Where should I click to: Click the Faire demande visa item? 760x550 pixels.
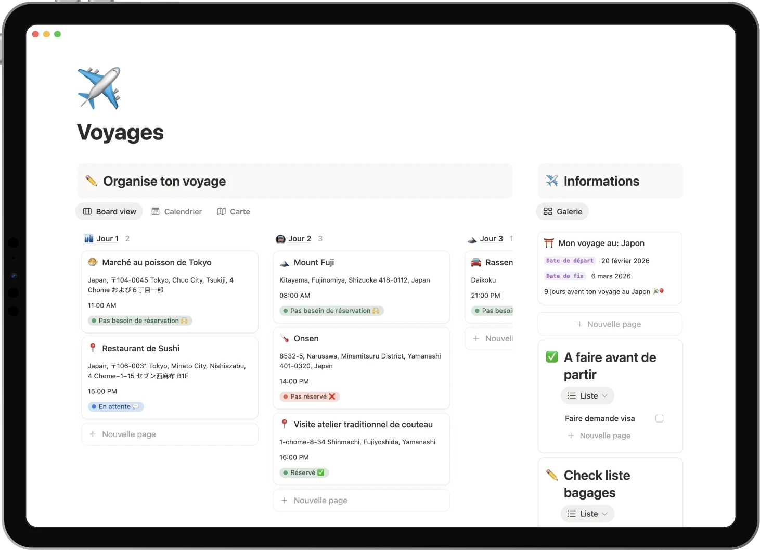coord(600,418)
